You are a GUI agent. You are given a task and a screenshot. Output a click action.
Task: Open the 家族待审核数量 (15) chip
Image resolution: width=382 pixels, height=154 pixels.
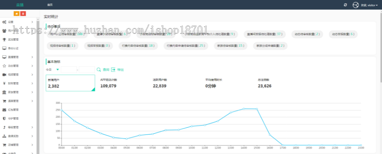(231, 45)
